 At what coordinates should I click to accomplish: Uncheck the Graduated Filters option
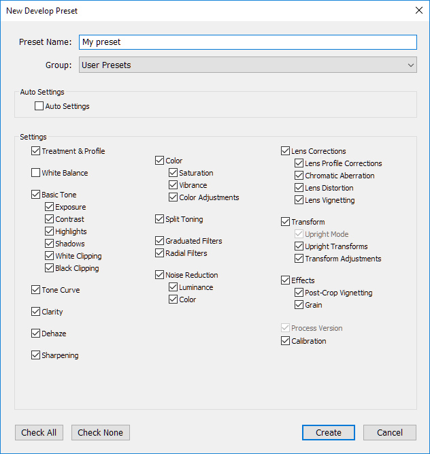point(160,241)
